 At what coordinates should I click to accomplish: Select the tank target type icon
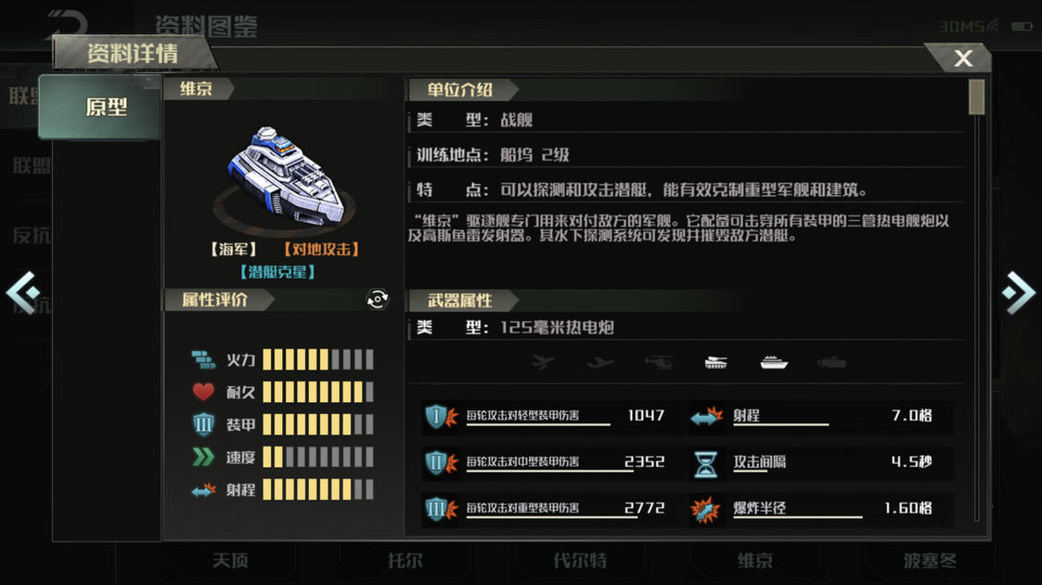[715, 362]
